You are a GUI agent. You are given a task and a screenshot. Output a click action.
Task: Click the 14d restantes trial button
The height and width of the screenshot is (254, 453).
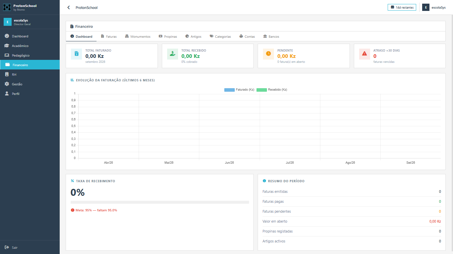tap(402, 7)
